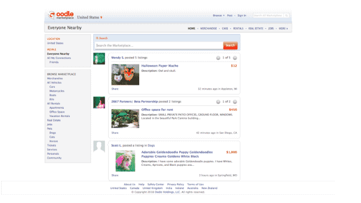Open the 2667 Partners / Bena Partnership link
This screenshot has height=203, width=361.
click(134, 101)
